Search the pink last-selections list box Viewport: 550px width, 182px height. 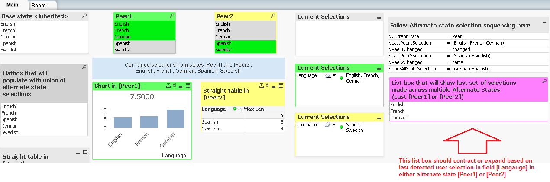coord(544,81)
